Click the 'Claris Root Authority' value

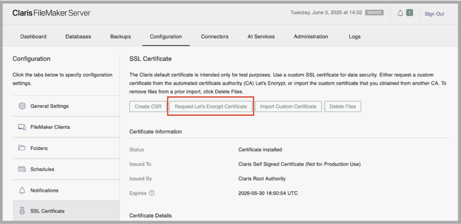click(x=262, y=179)
